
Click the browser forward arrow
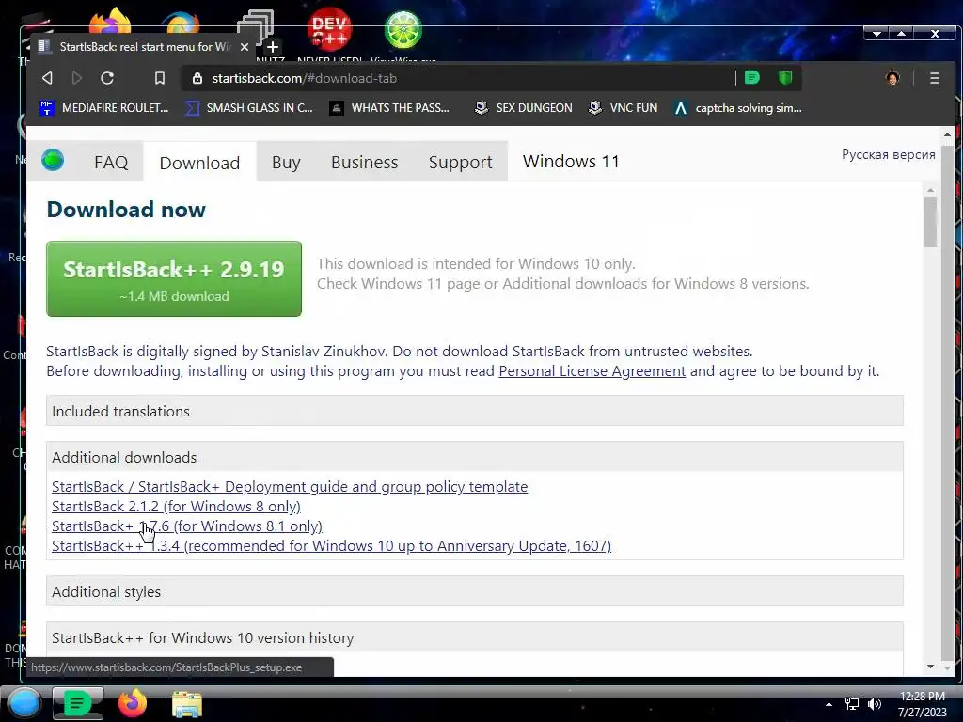click(x=77, y=78)
